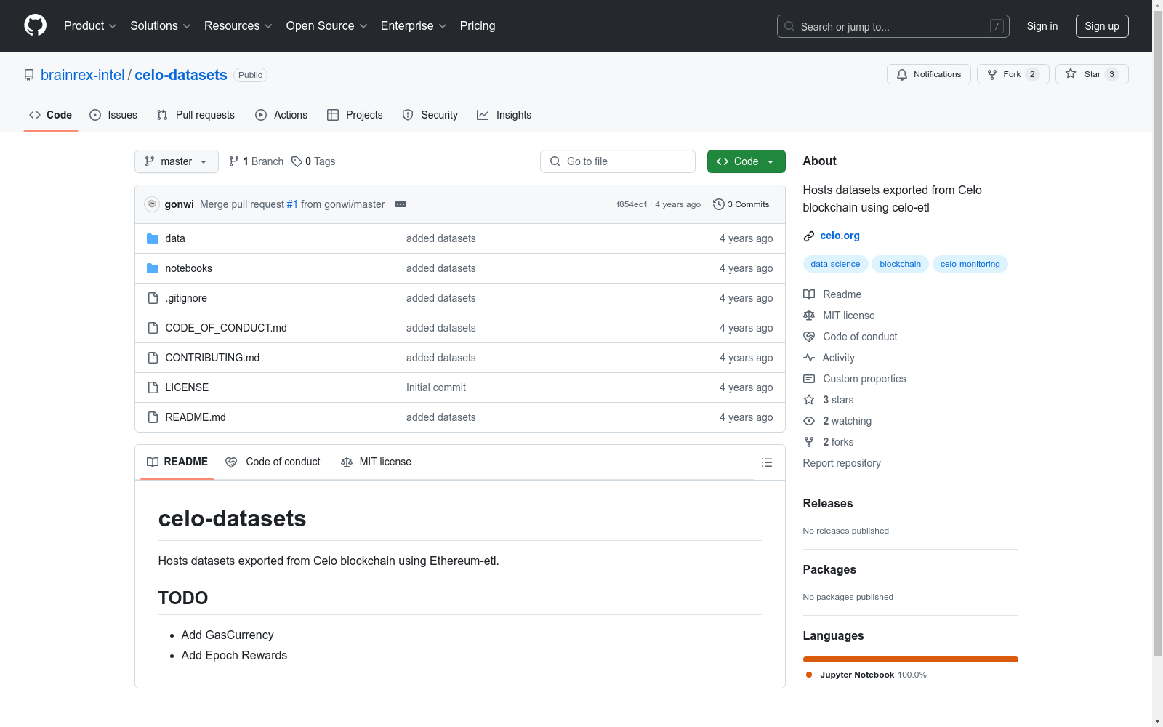Click the Sign in link
Viewport: 1163px width, 727px height.
coord(1042,26)
